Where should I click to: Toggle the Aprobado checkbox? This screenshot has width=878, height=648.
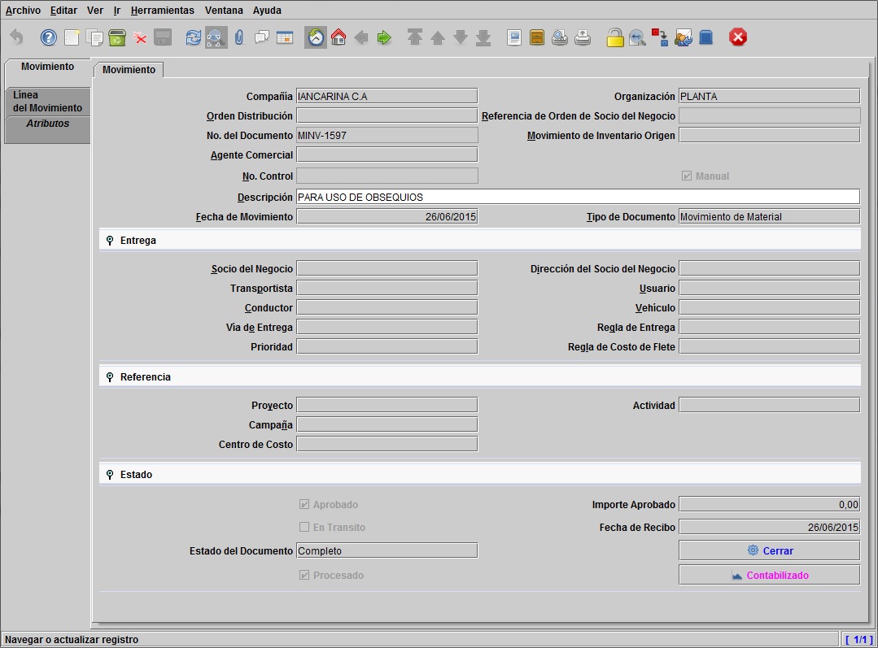click(304, 504)
